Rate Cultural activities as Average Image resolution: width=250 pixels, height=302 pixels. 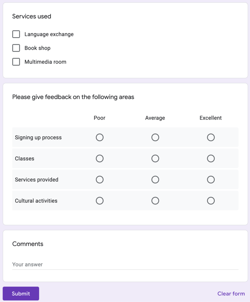[x=155, y=201]
